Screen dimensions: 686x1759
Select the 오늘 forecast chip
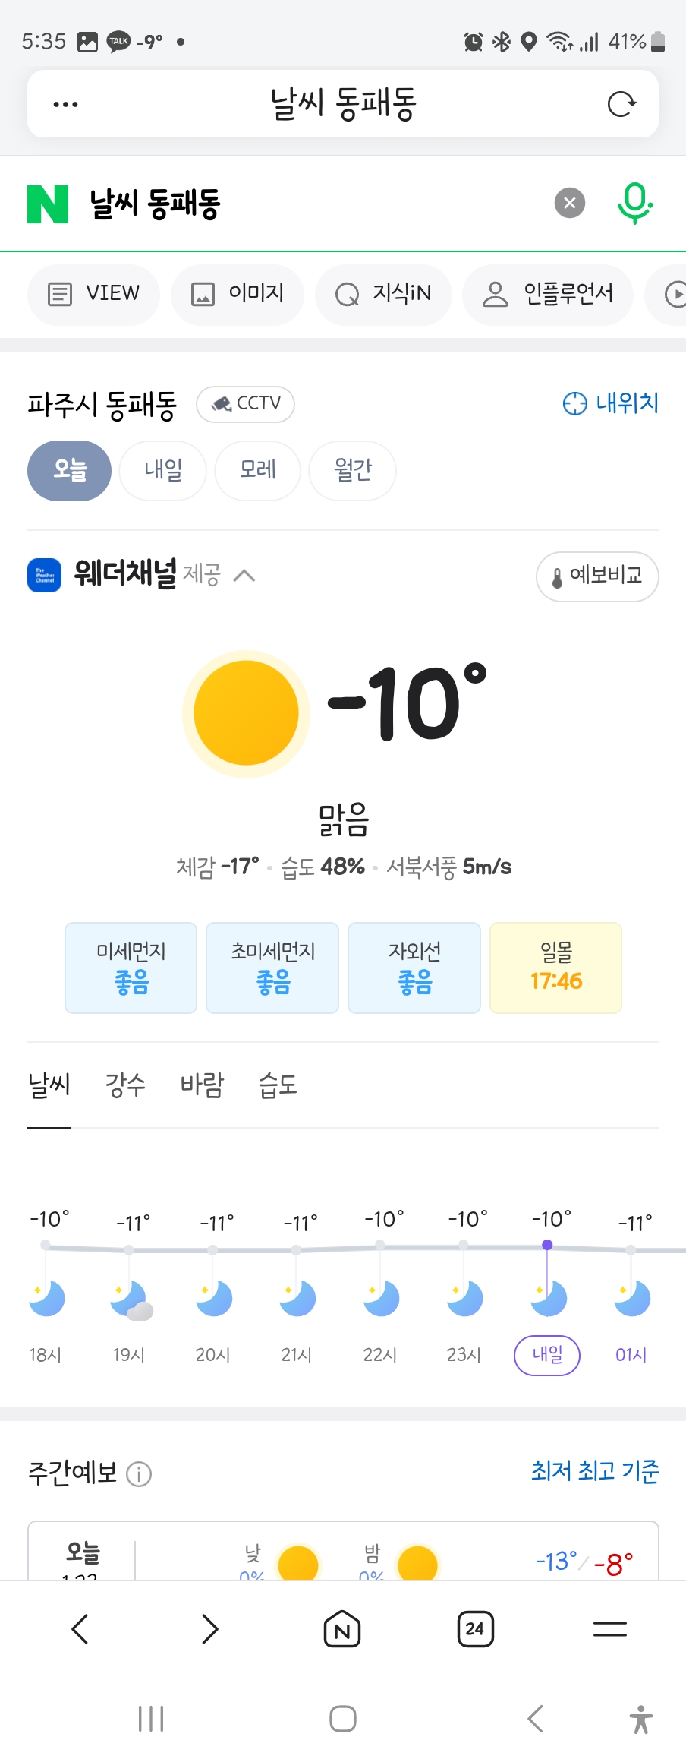coord(70,470)
